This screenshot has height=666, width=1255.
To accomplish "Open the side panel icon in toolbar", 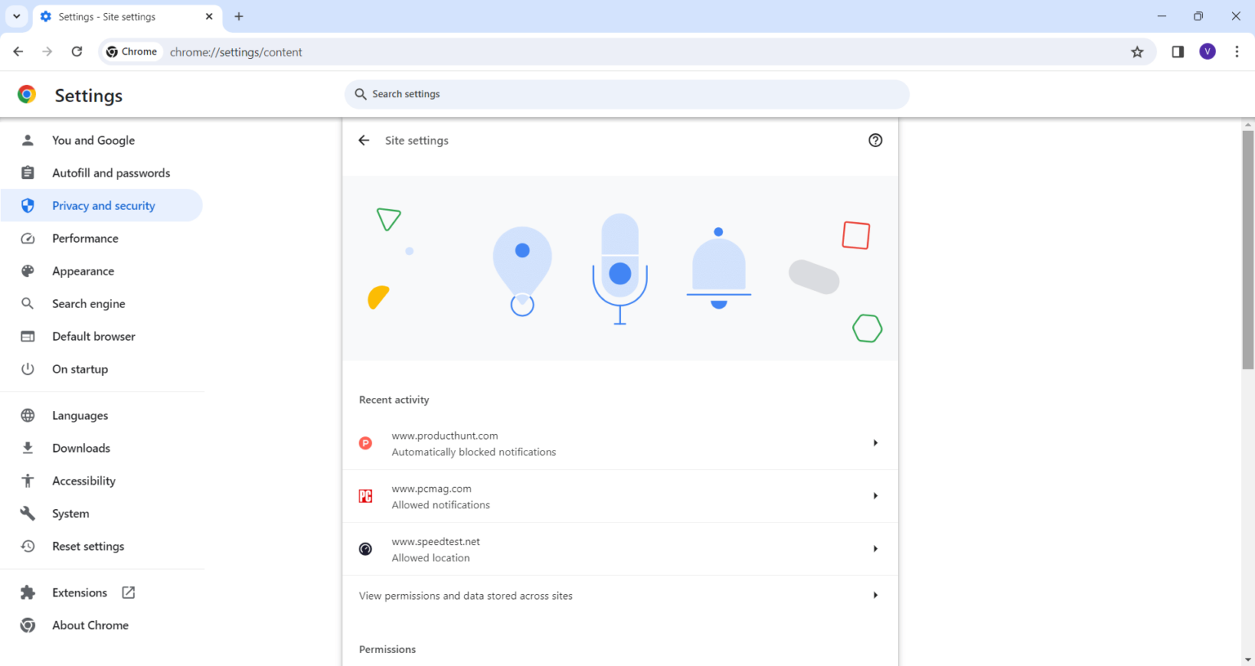I will pyautogui.click(x=1177, y=52).
